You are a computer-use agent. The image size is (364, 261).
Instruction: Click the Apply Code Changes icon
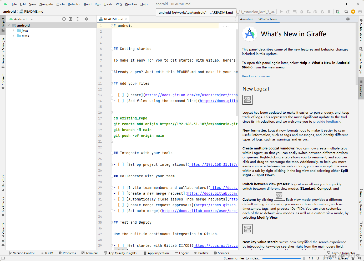click(x=295, y=12)
